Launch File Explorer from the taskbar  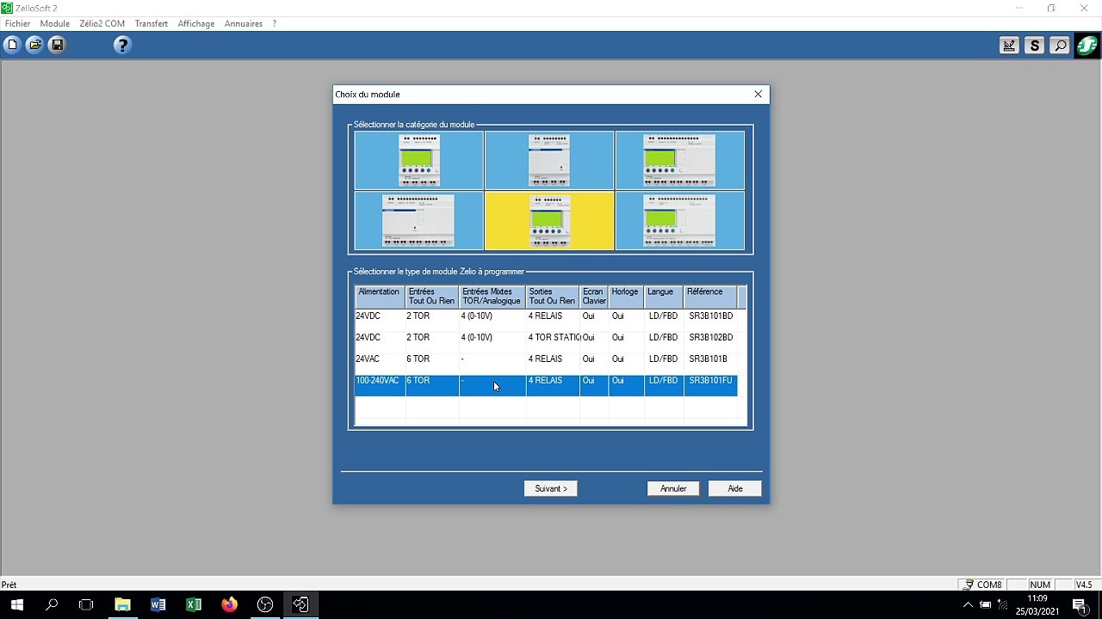pos(122,604)
